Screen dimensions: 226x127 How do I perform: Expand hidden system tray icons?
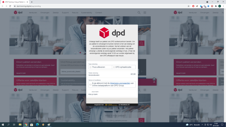[x=202, y=125]
